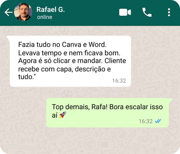Go back using the header arrow
180x154 pixels.
tap(8, 12)
